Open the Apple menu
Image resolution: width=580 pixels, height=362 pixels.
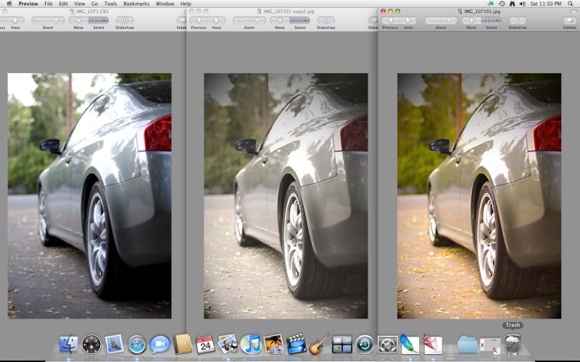pyautogui.click(x=9, y=4)
